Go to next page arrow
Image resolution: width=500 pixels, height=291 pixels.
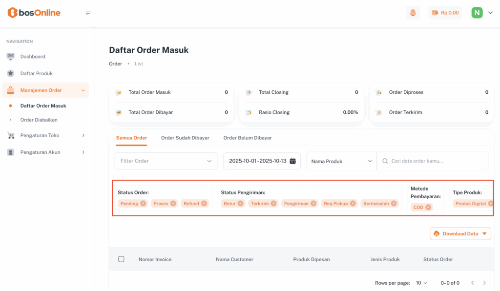point(484,283)
